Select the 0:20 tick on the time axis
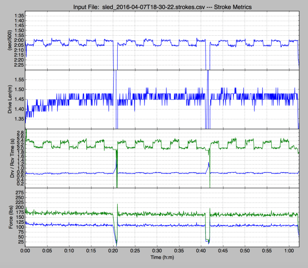This screenshot has height=268, width=308. coord(113,251)
